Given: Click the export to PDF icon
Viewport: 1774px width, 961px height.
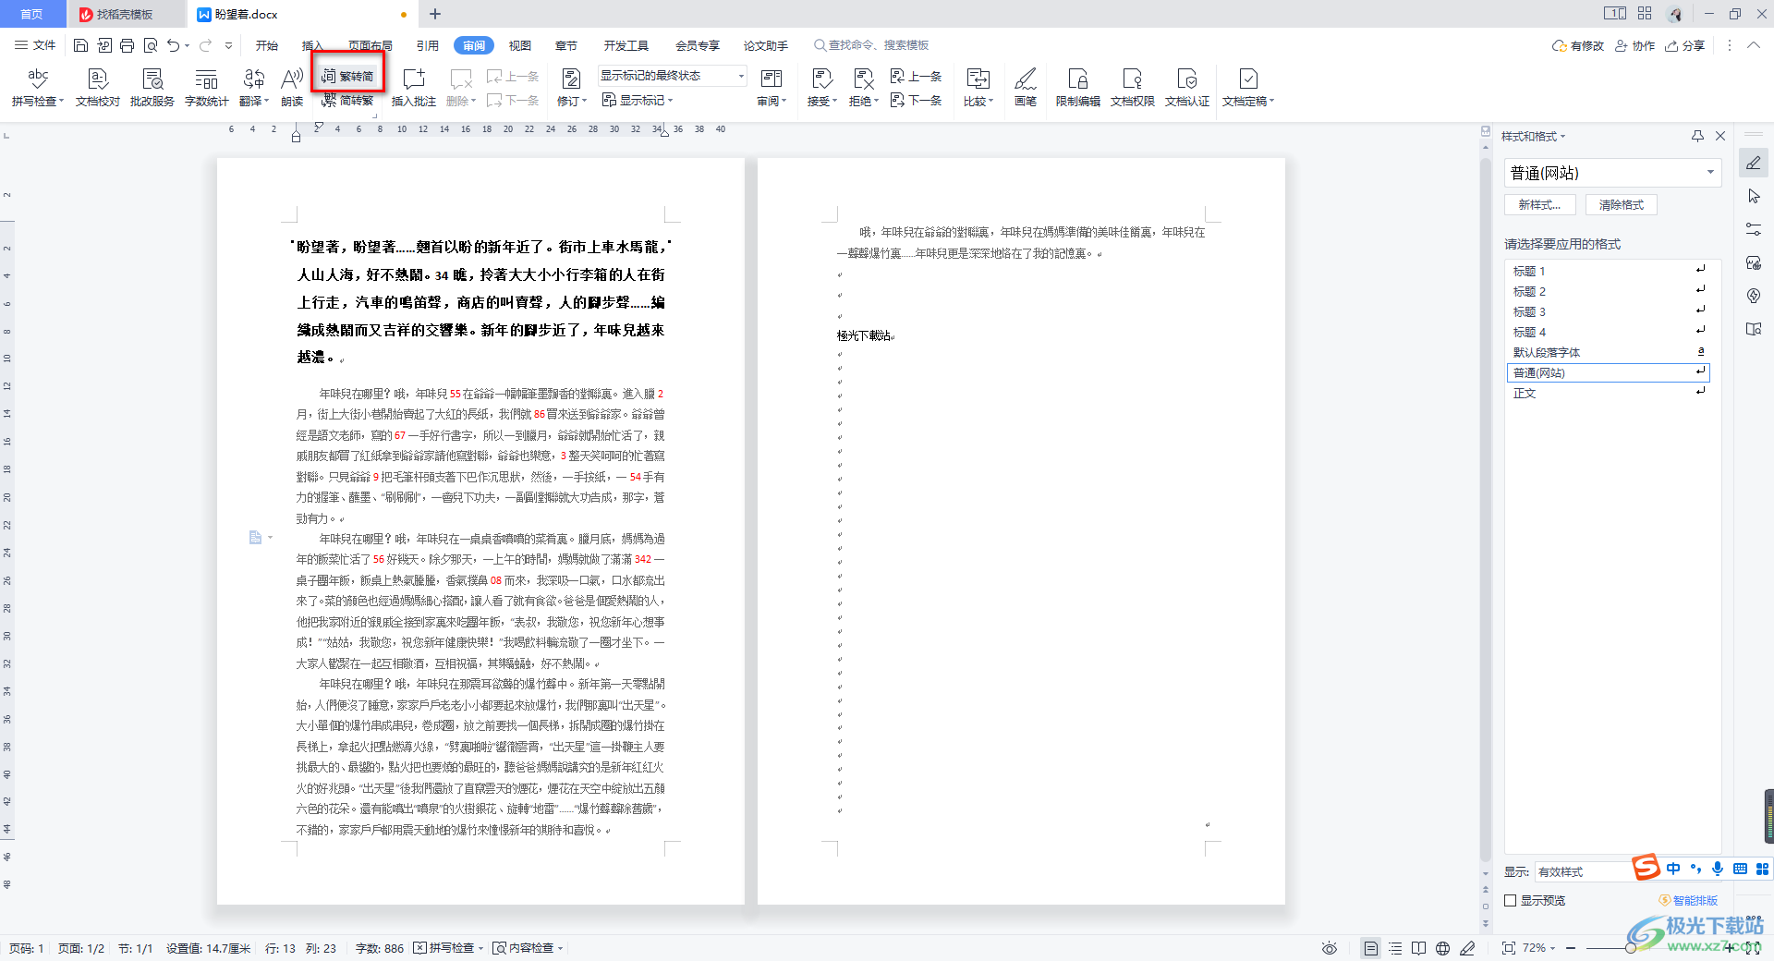Looking at the screenshot, I should point(104,45).
